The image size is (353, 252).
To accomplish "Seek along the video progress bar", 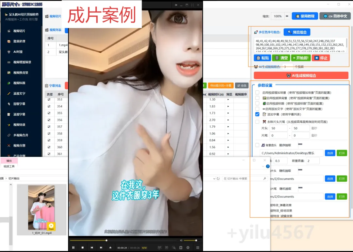I will [123, 240].
